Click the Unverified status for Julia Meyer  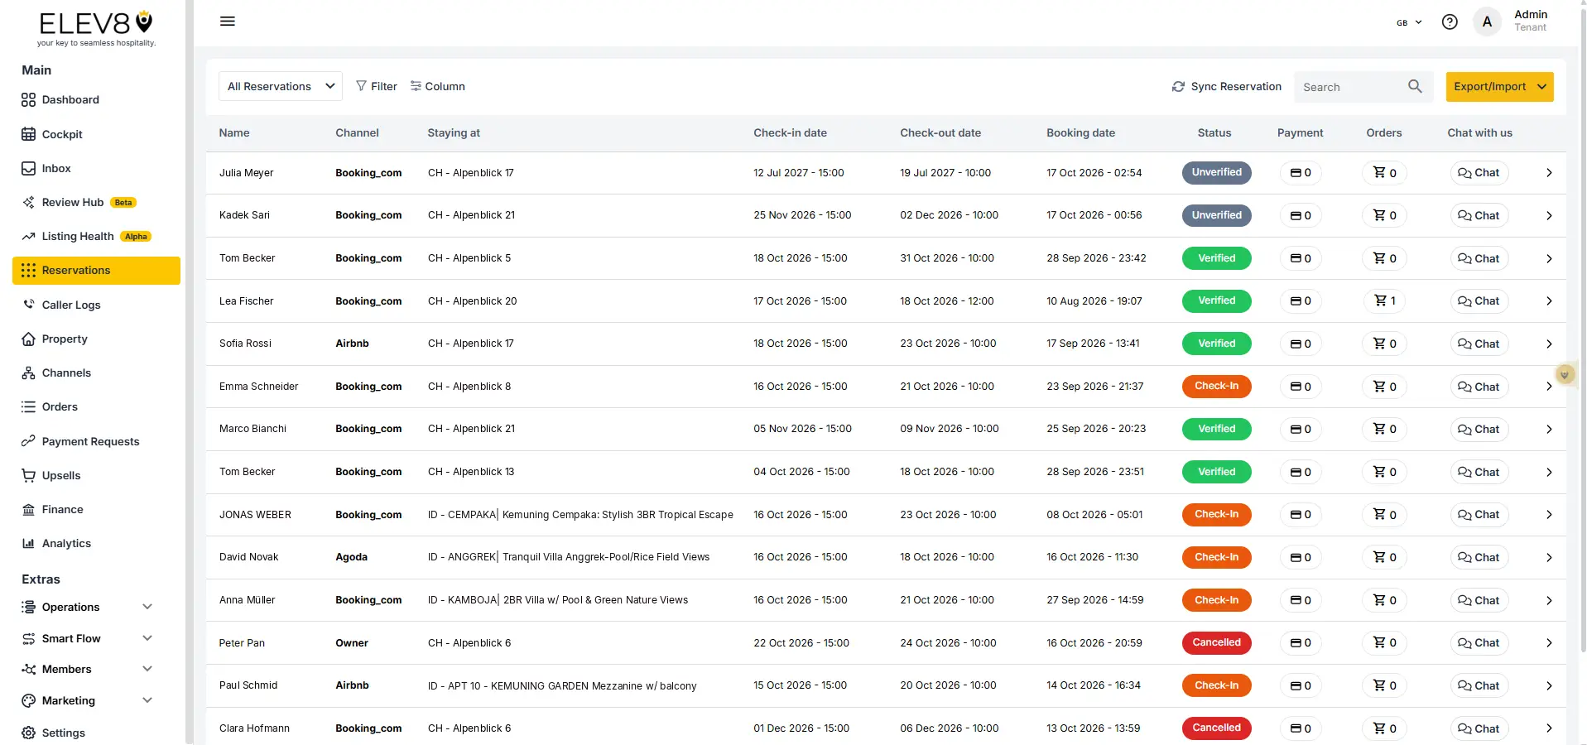(1216, 172)
